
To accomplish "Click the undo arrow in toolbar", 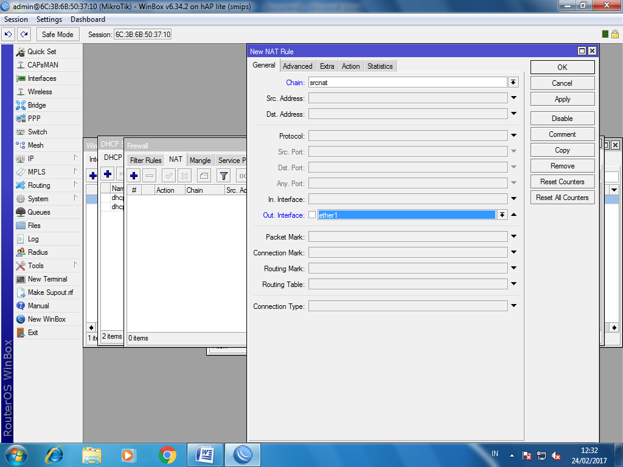I will (x=9, y=35).
